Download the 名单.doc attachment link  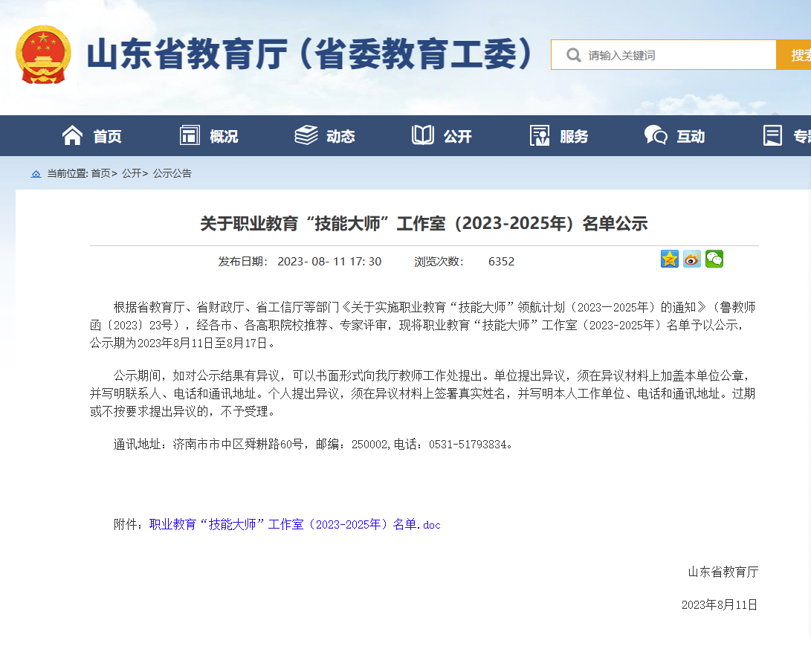pyautogui.click(x=295, y=525)
